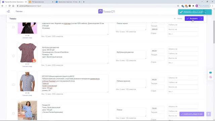The width and height of the screenshot is (215, 121).
Task: Open the blue dress product thumbnail
Action: (x=27, y=111)
